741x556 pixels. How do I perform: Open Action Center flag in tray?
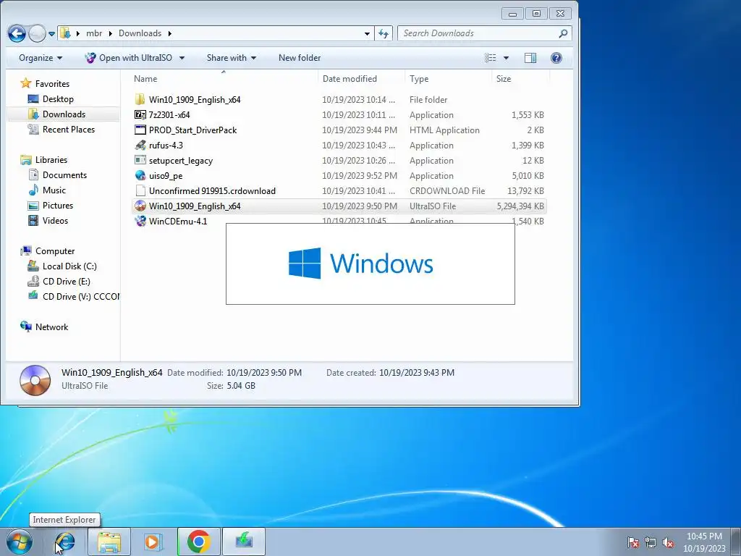pos(633,542)
